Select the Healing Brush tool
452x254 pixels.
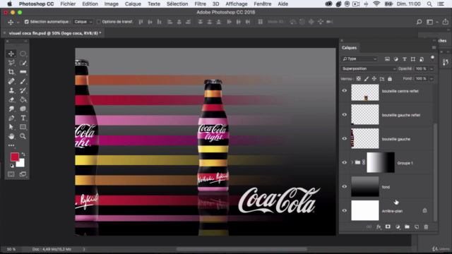point(11,81)
